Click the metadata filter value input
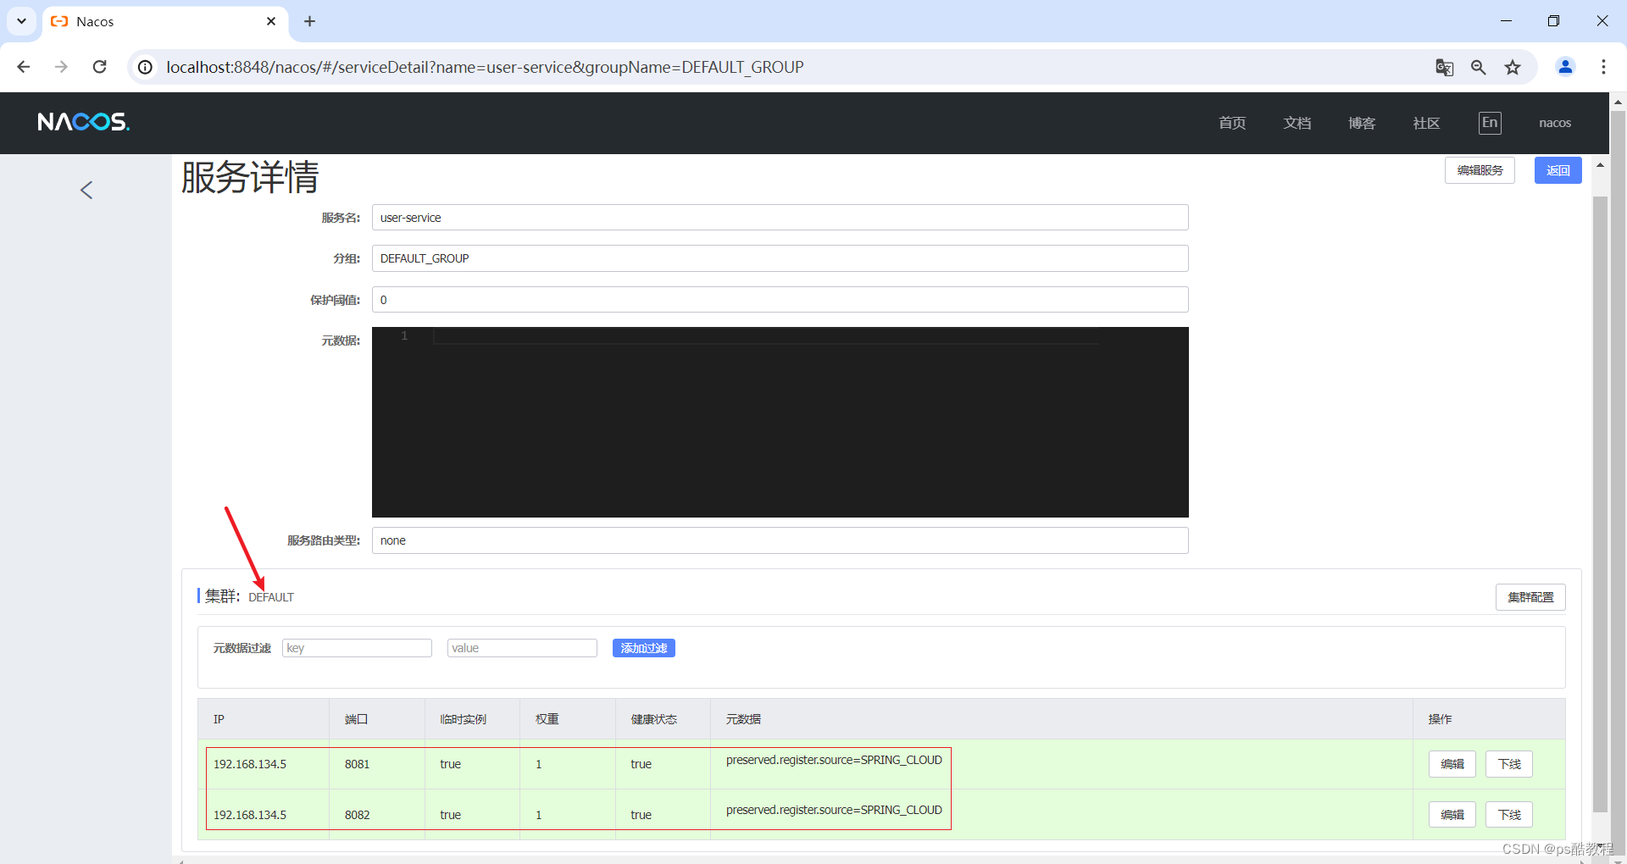The height and width of the screenshot is (864, 1627). pyautogui.click(x=522, y=648)
